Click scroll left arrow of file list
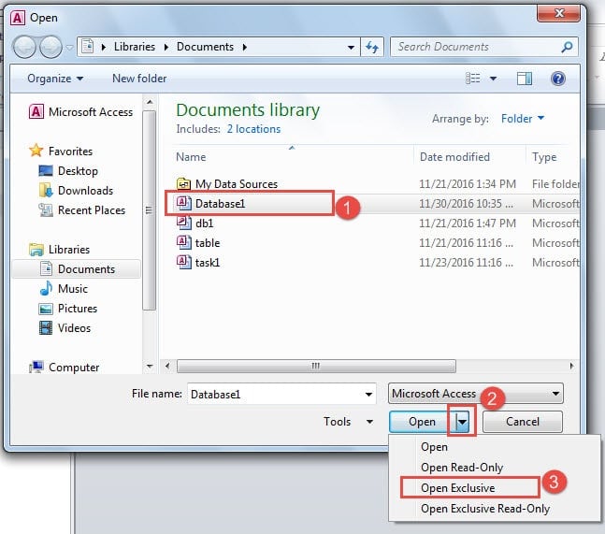This screenshot has height=534, width=605. [167, 366]
